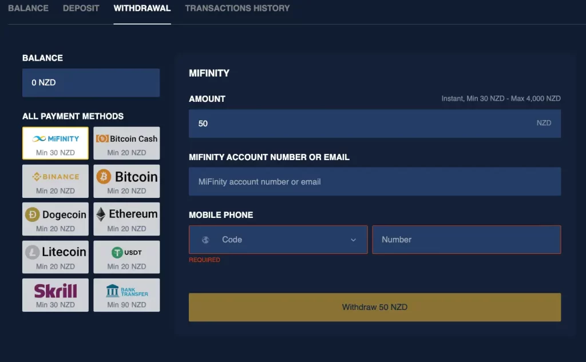The image size is (586, 362).
Task: Click the MOBILE PHONE label
Action: pos(221,215)
